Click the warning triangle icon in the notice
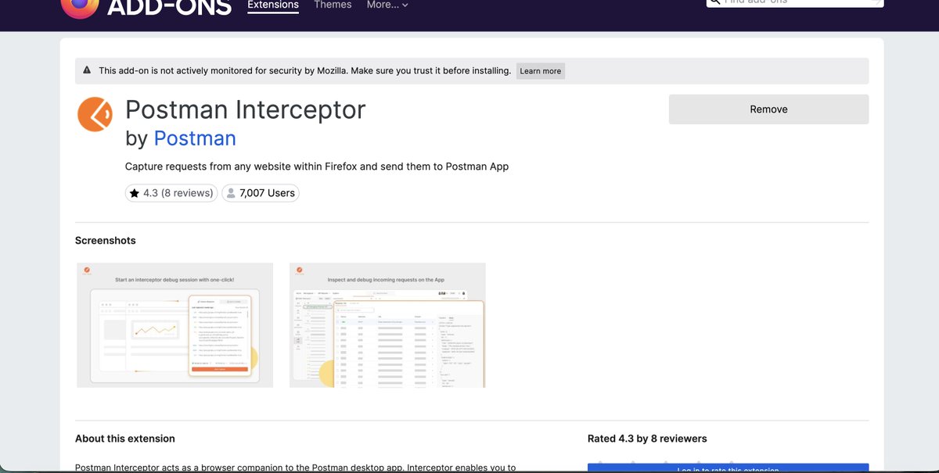Image resolution: width=939 pixels, height=473 pixels. click(x=86, y=70)
